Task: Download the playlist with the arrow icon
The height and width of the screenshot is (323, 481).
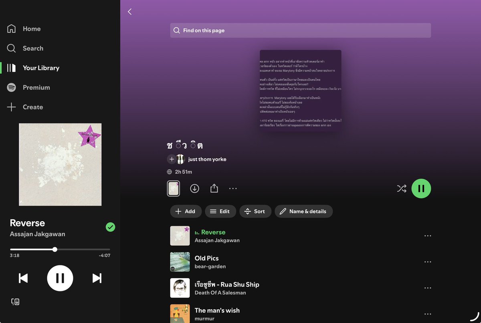Action: pyautogui.click(x=194, y=188)
